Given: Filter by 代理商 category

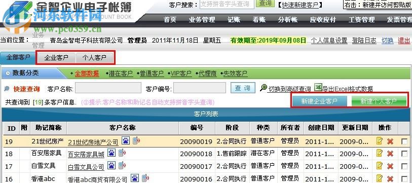Looking at the screenshot, I should point(208,74).
